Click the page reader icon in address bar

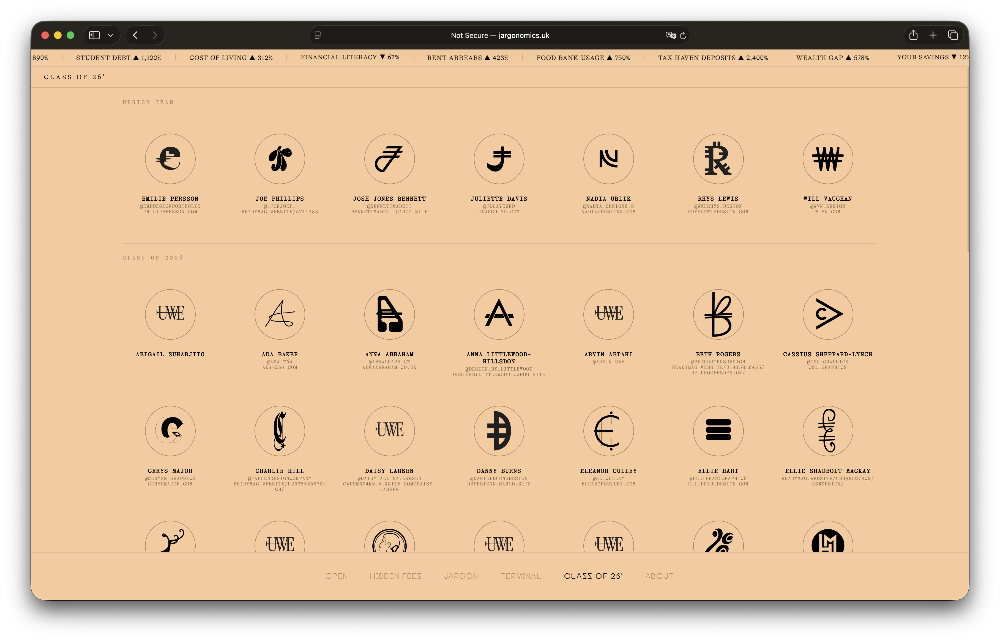[x=318, y=35]
